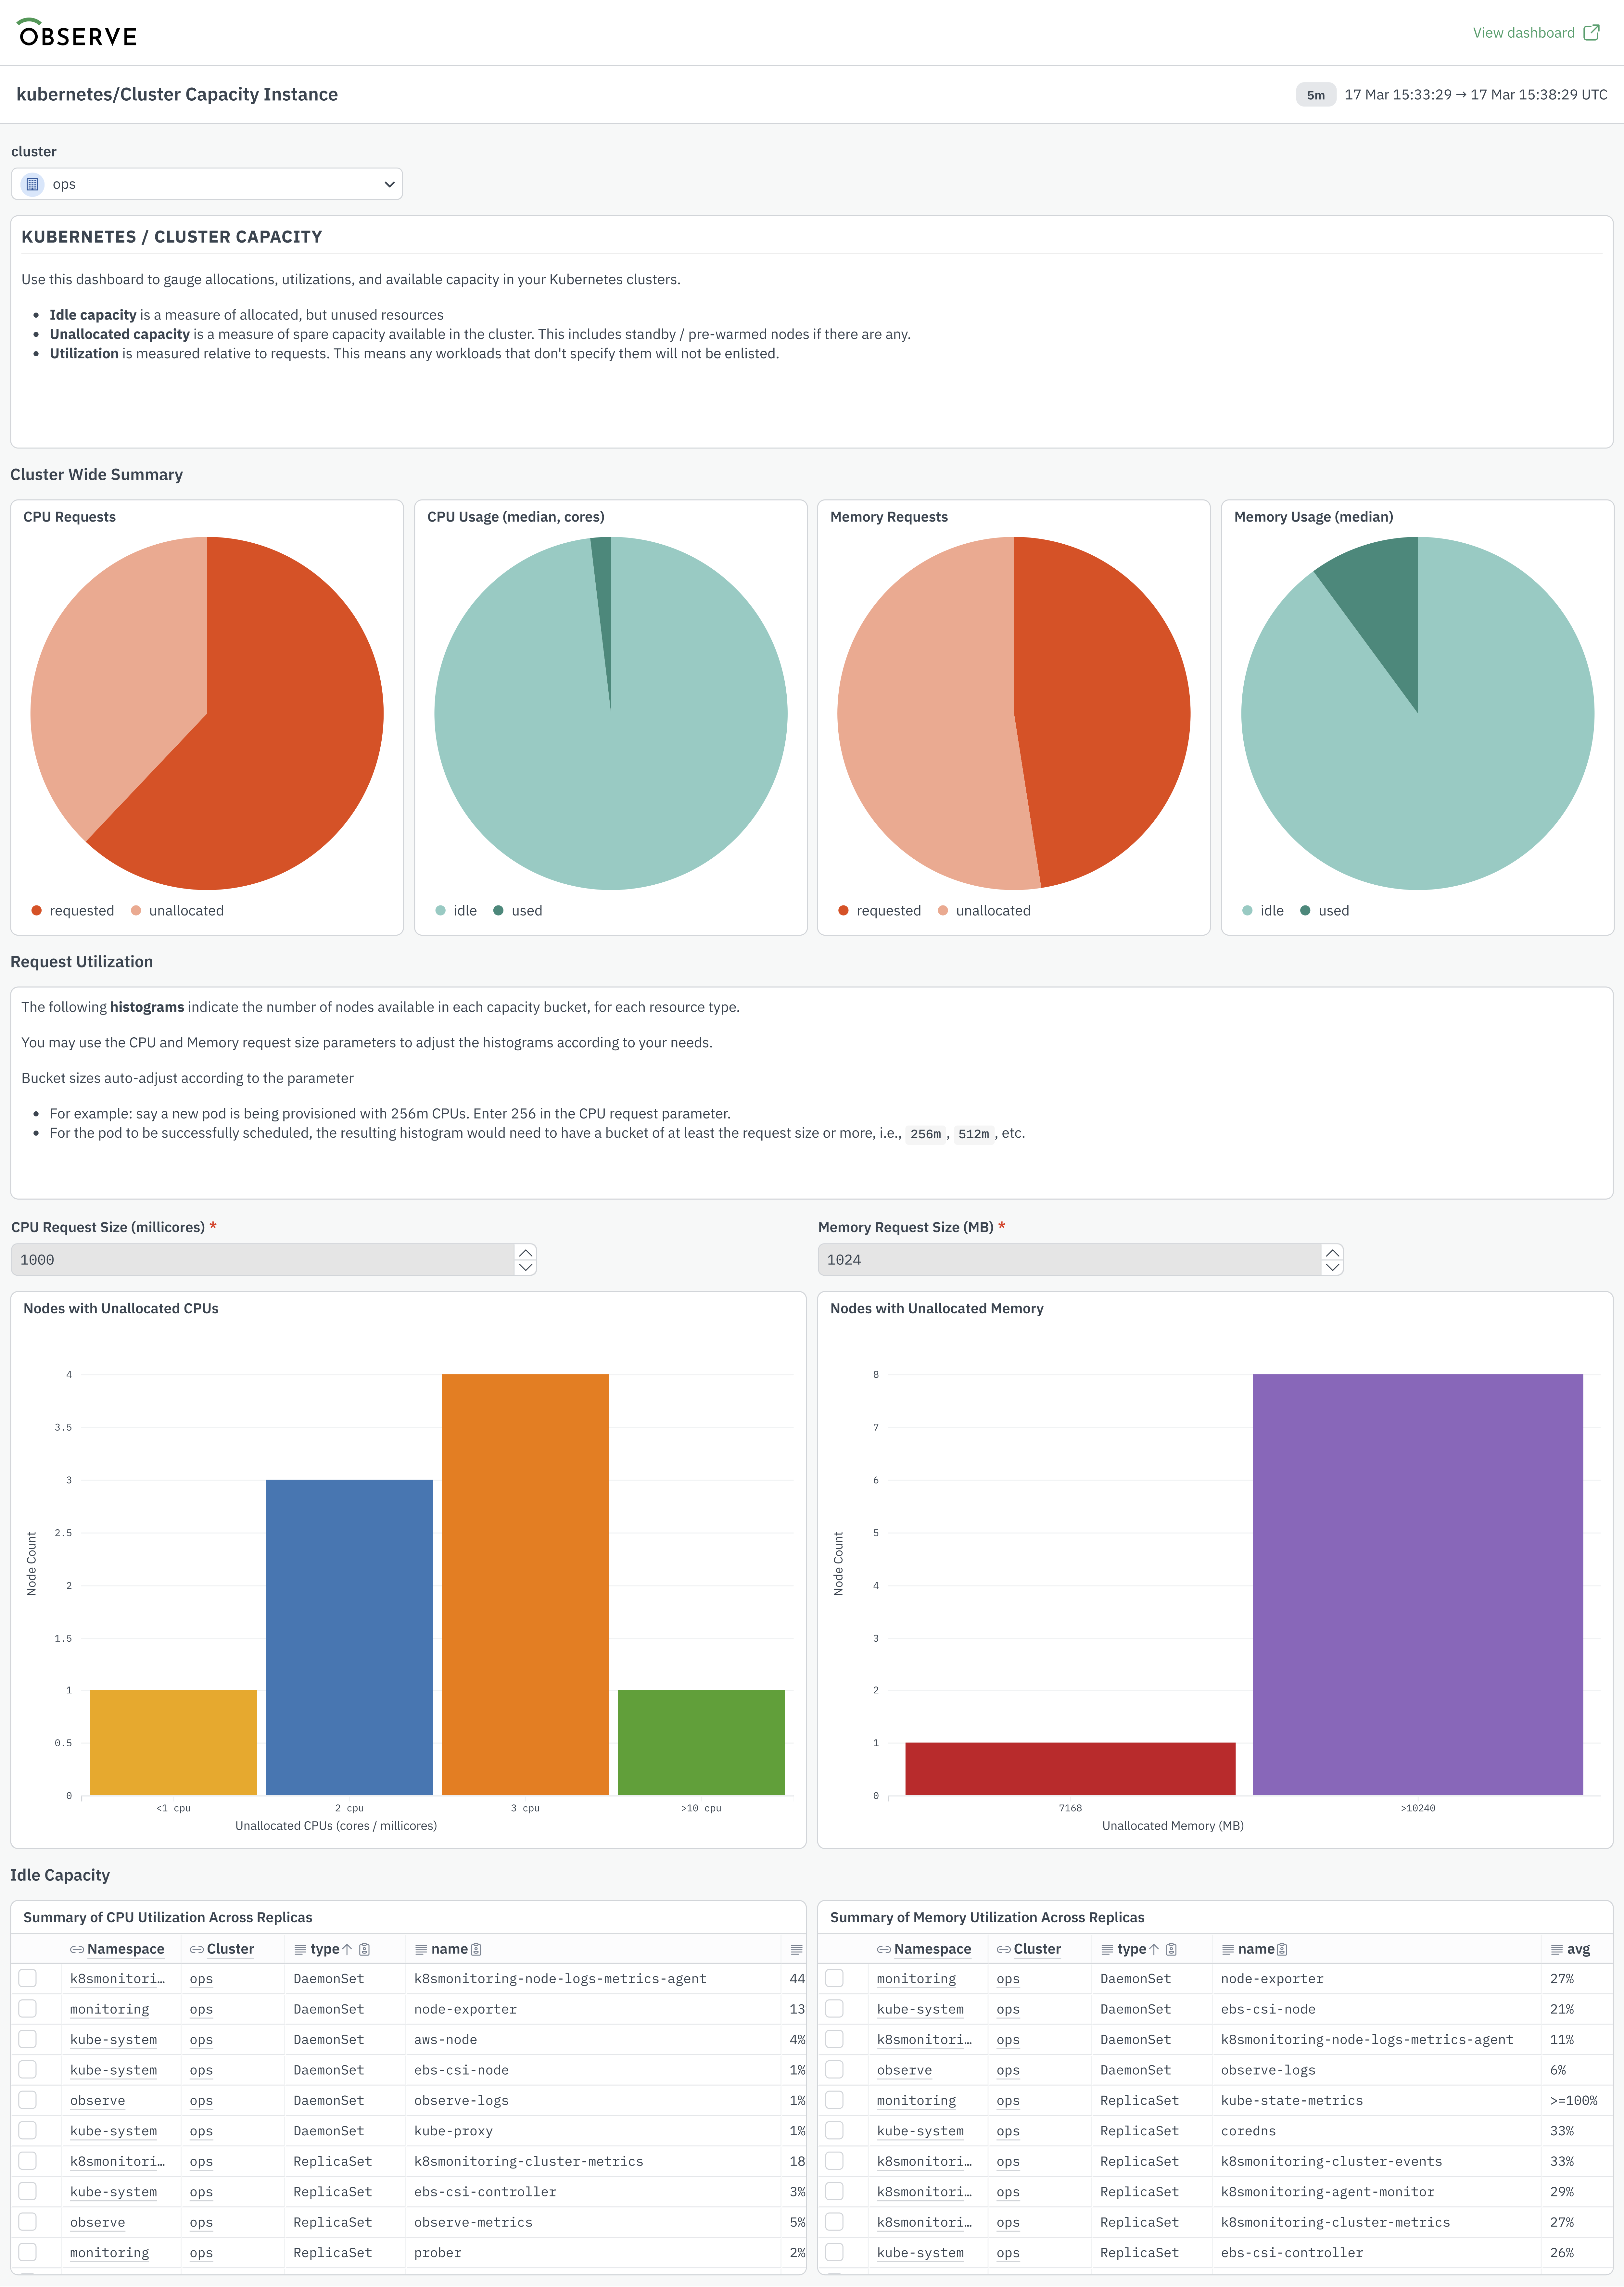The height and width of the screenshot is (2287, 1624).
Task: Click clipboard icon beside Memory table type column
Action: [1171, 1949]
